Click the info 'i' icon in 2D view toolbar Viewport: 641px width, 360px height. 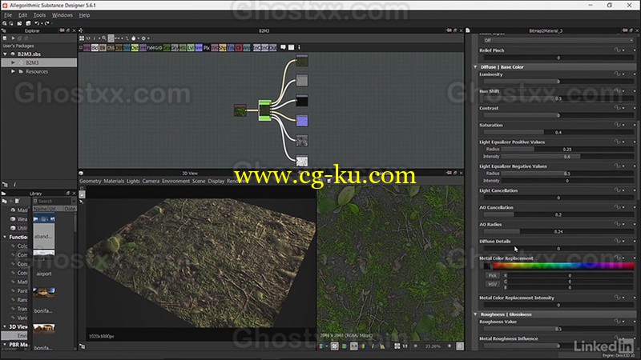coord(373,346)
